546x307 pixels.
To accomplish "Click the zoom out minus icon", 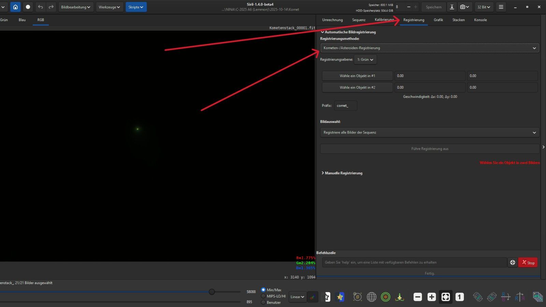I will point(418,297).
